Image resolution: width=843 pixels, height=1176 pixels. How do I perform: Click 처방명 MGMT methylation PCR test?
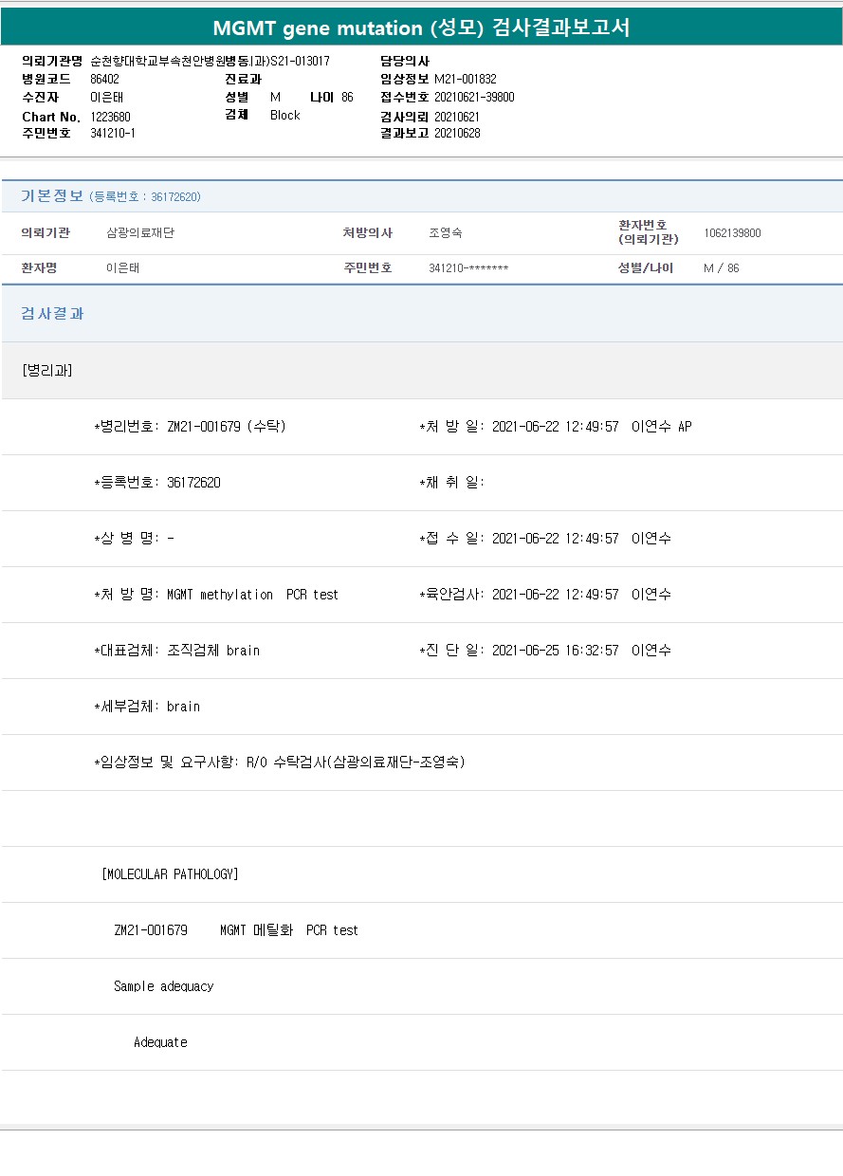pyautogui.click(x=215, y=595)
